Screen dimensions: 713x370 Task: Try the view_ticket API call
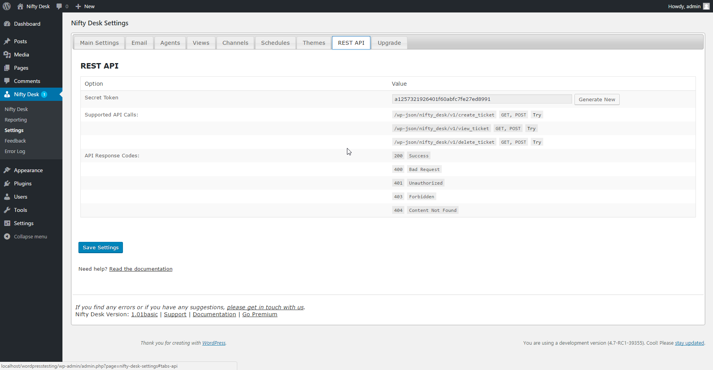[x=532, y=129]
